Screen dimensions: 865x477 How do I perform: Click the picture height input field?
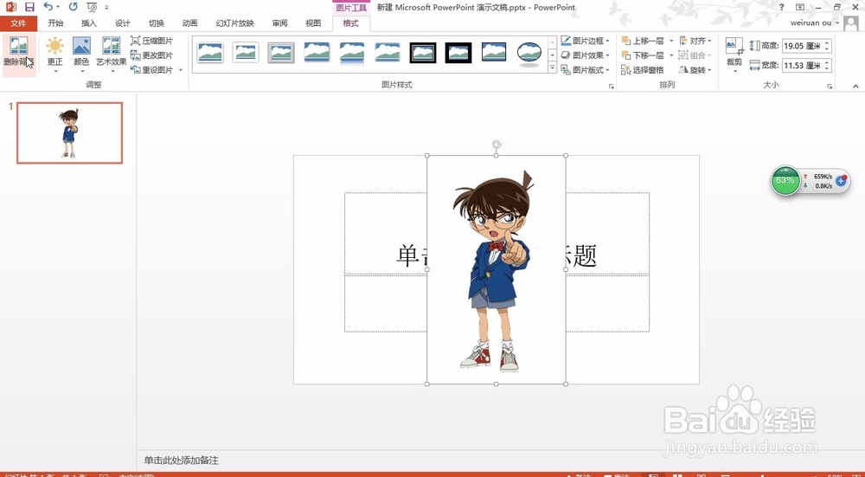(803, 46)
